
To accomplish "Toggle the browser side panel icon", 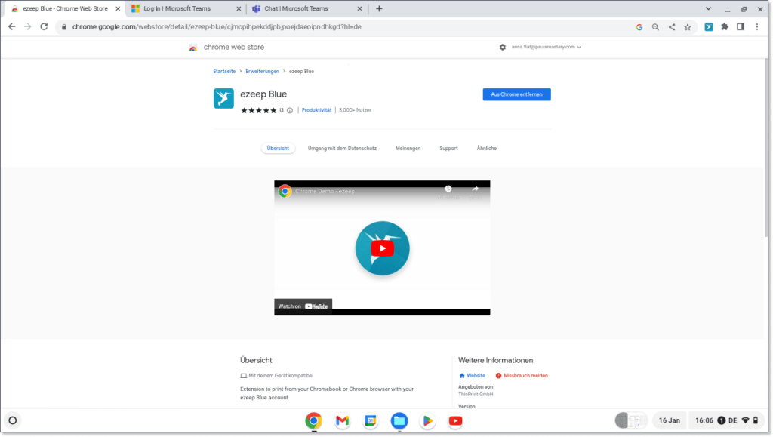I will (x=741, y=27).
